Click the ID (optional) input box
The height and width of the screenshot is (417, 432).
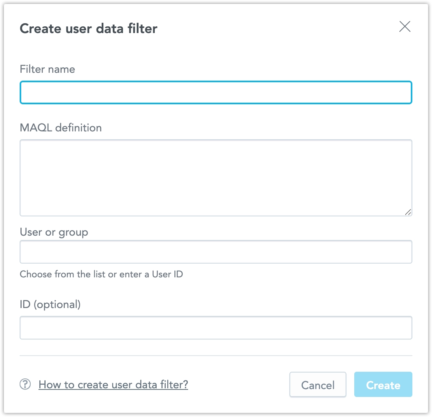tap(216, 328)
